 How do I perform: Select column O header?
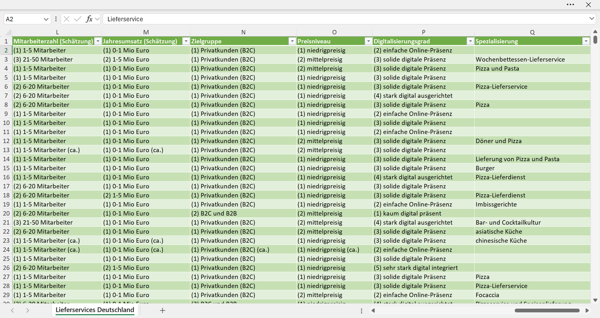(334, 32)
